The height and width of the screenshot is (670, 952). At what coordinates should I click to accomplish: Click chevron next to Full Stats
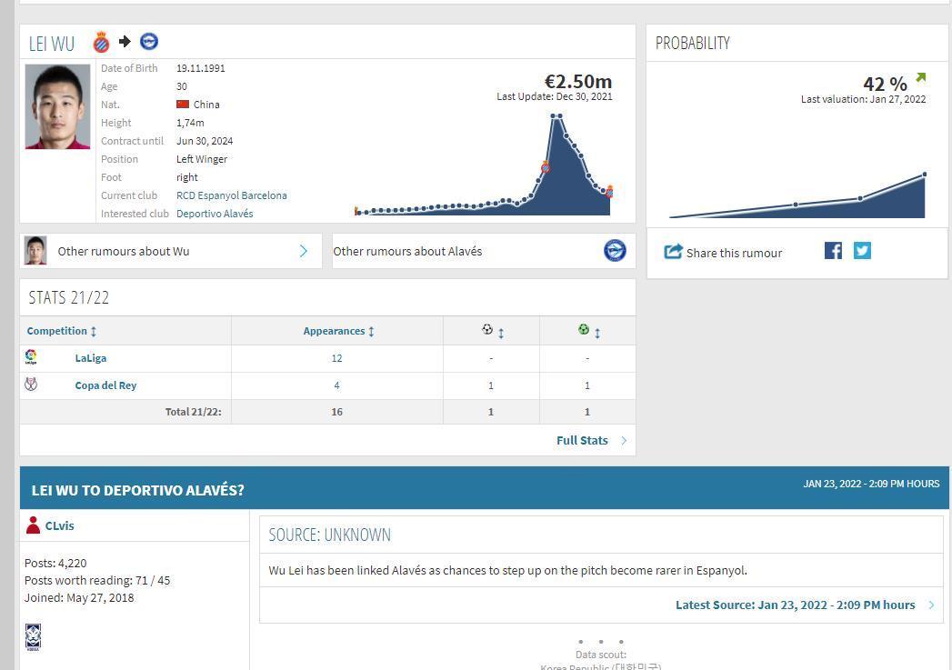tap(624, 441)
